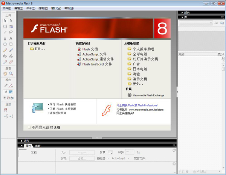Open the 命令(C) menu

tap(31, 8)
